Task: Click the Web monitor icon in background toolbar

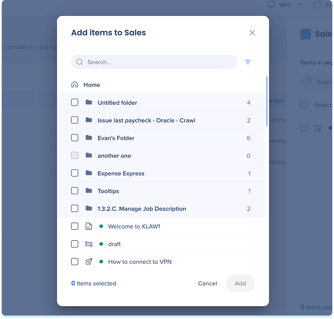Action: (x=271, y=4)
